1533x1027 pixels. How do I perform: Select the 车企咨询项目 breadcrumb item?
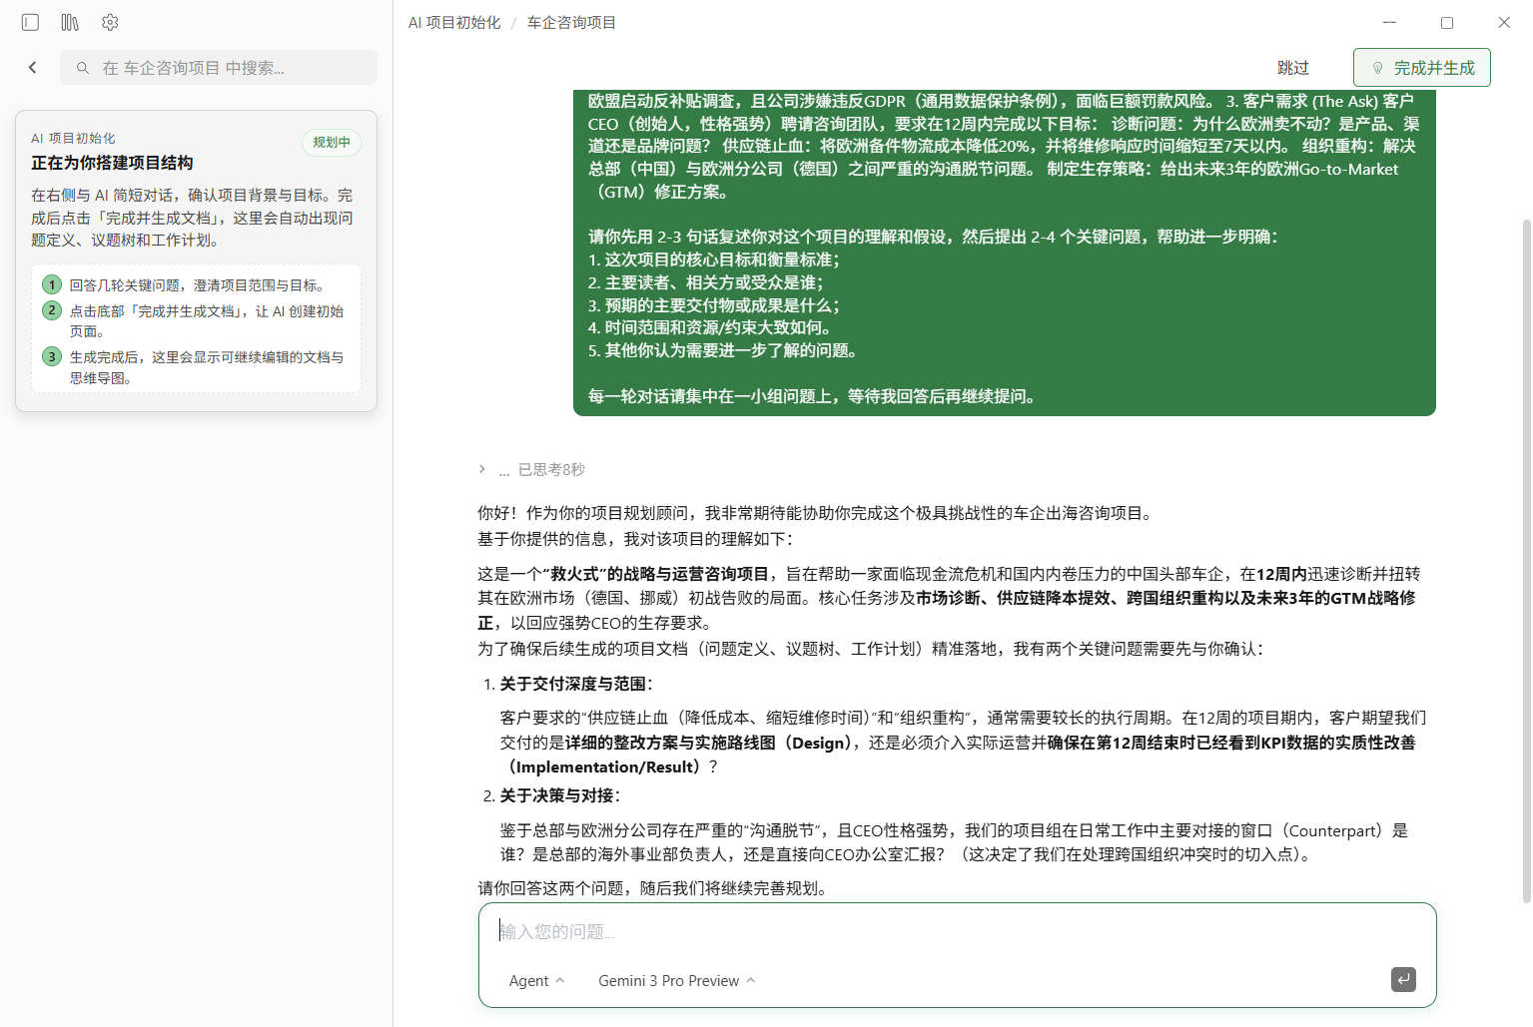click(570, 21)
